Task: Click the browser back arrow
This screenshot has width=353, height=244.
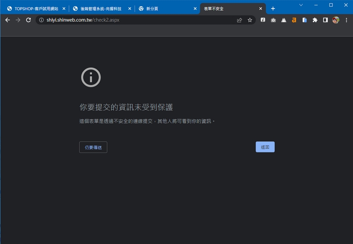Action: coord(7,20)
